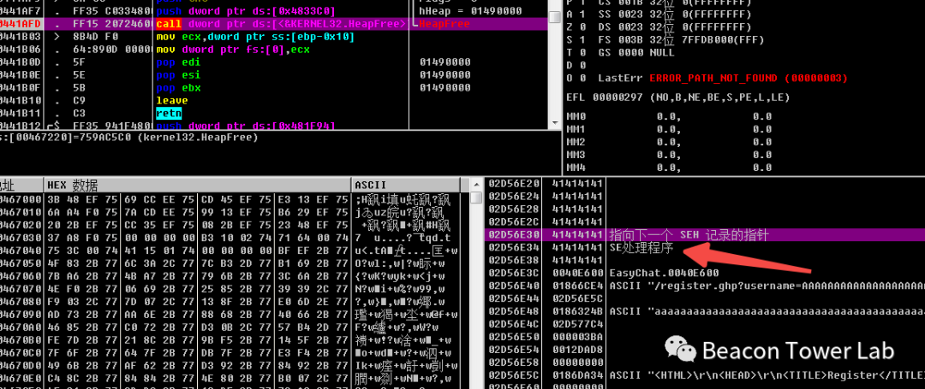
Task: Select the MM2 register row
Action: (668, 142)
